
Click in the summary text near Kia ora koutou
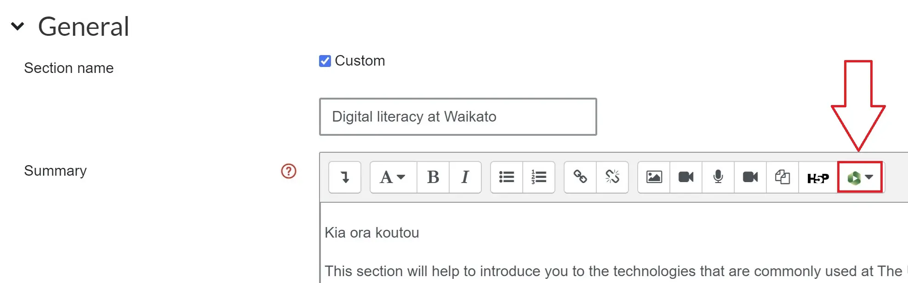click(x=371, y=233)
